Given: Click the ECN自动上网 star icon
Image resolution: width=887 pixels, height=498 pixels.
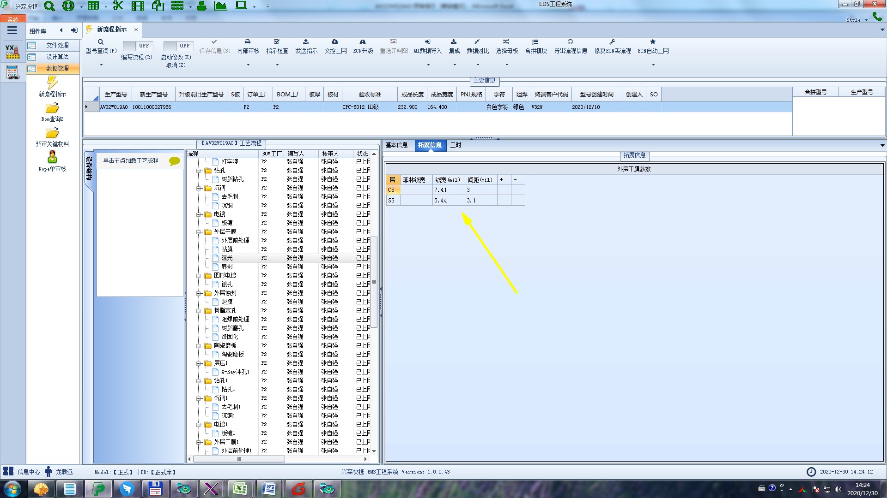Looking at the screenshot, I should pyautogui.click(x=653, y=42).
